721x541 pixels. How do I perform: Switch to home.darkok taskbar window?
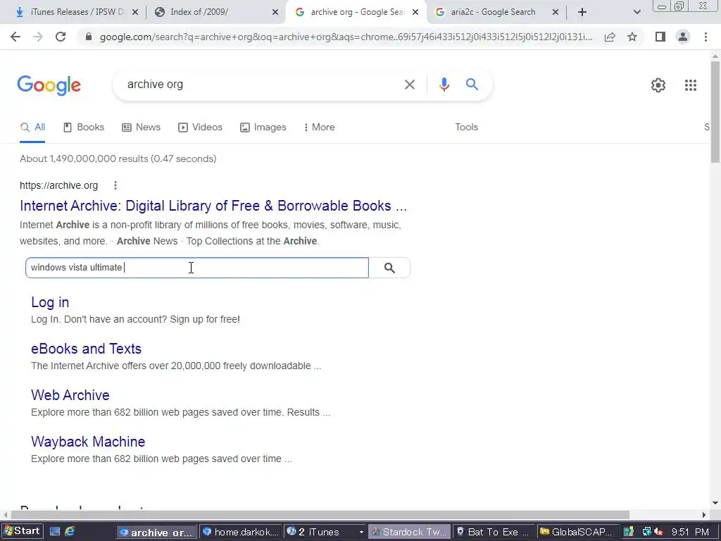pyautogui.click(x=240, y=532)
